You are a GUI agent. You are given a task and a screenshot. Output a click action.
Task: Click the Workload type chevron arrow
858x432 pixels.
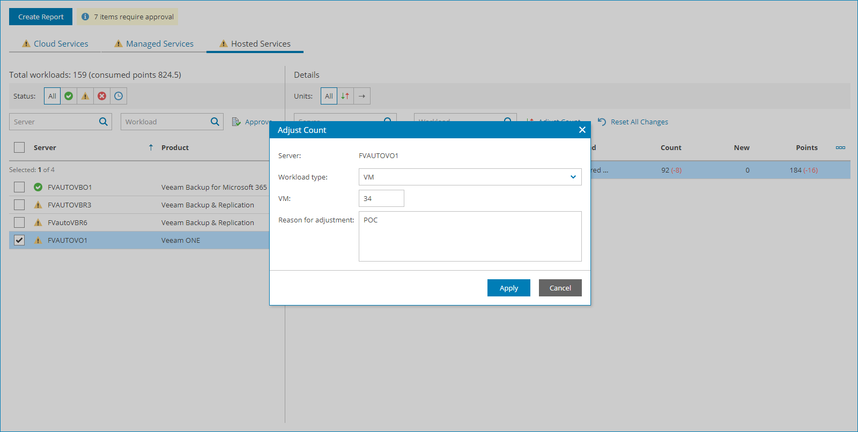[x=573, y=177]
